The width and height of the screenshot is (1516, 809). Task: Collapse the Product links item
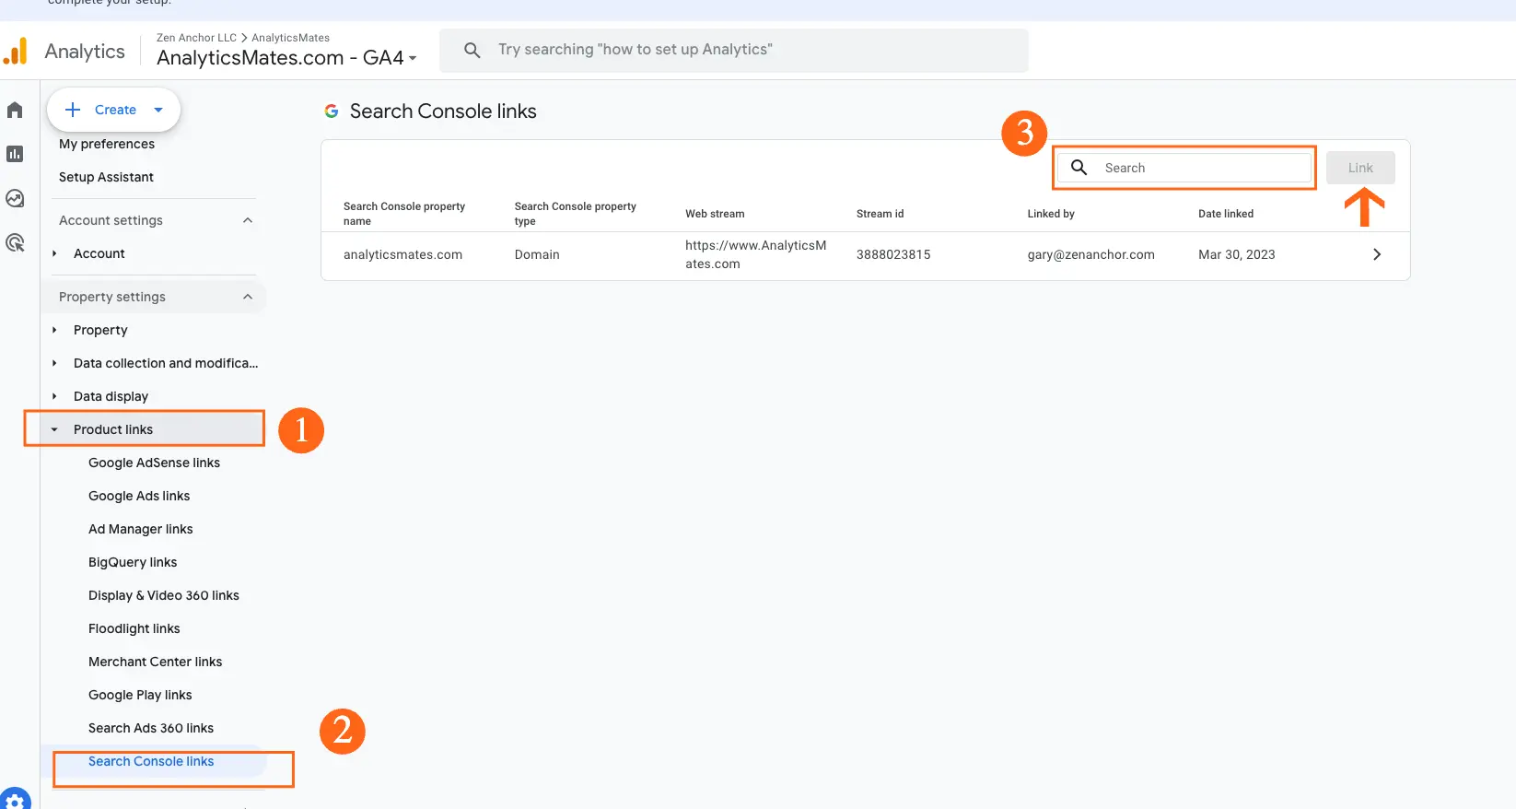point(54,429)
